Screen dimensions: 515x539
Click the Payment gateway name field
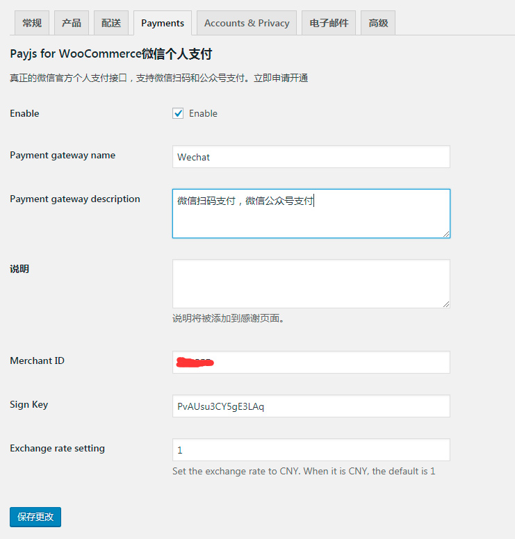tap(311, 157)
